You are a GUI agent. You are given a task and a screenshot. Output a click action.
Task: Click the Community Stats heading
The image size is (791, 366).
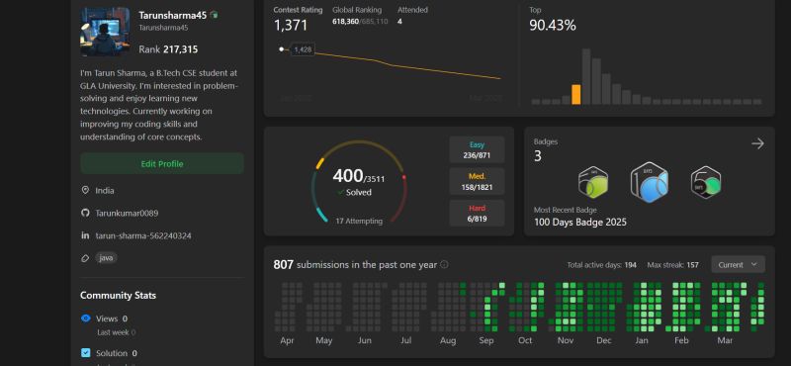[118, 296]
